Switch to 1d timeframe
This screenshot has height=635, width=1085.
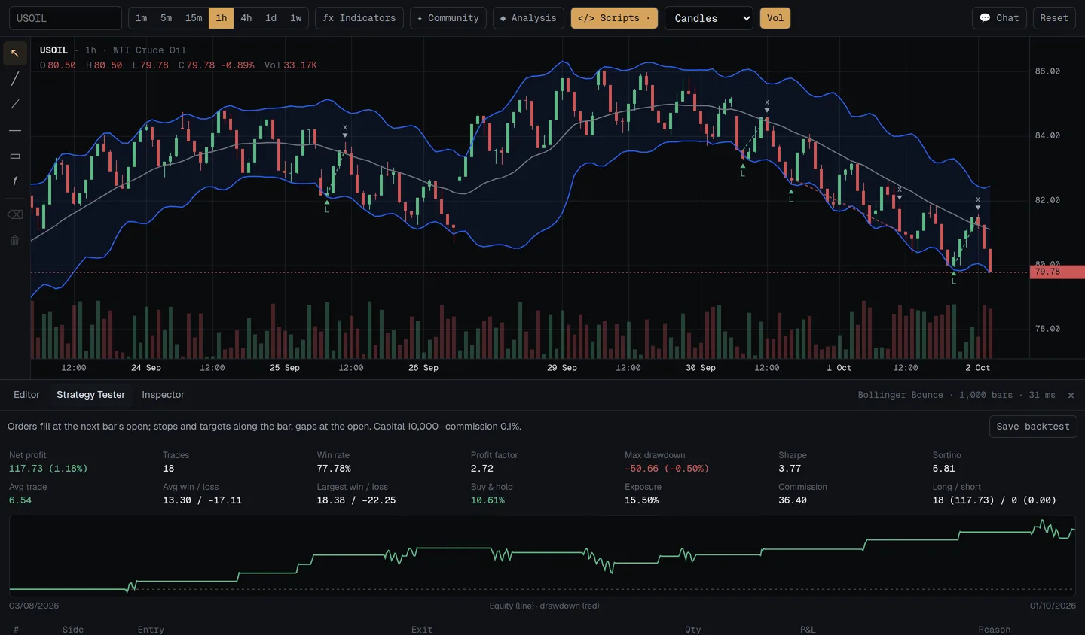(271, 18)
